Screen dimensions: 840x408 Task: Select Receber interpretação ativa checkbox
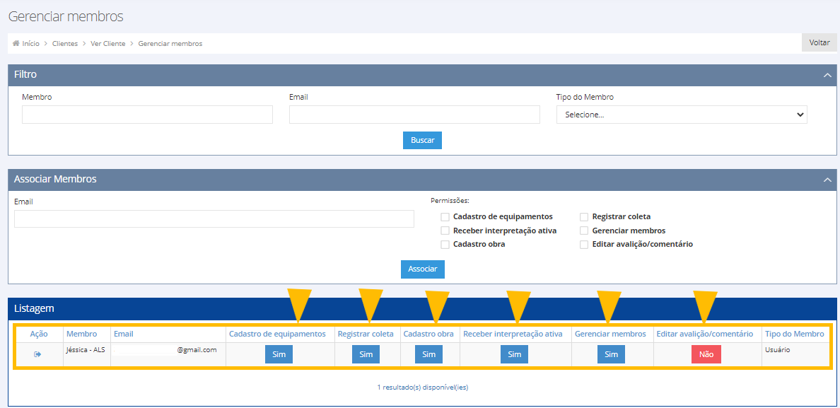click(445, 231)
